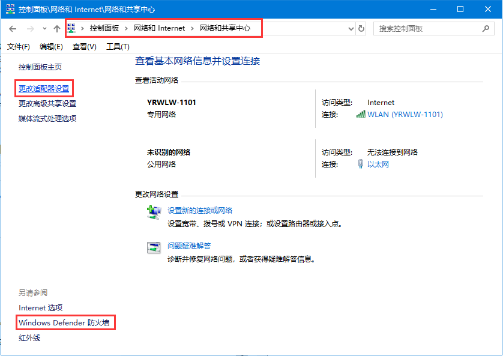Viewport: 503px width, 356px height.
Task: Click the WLAN signal strength icon
Action: point(360,114)
